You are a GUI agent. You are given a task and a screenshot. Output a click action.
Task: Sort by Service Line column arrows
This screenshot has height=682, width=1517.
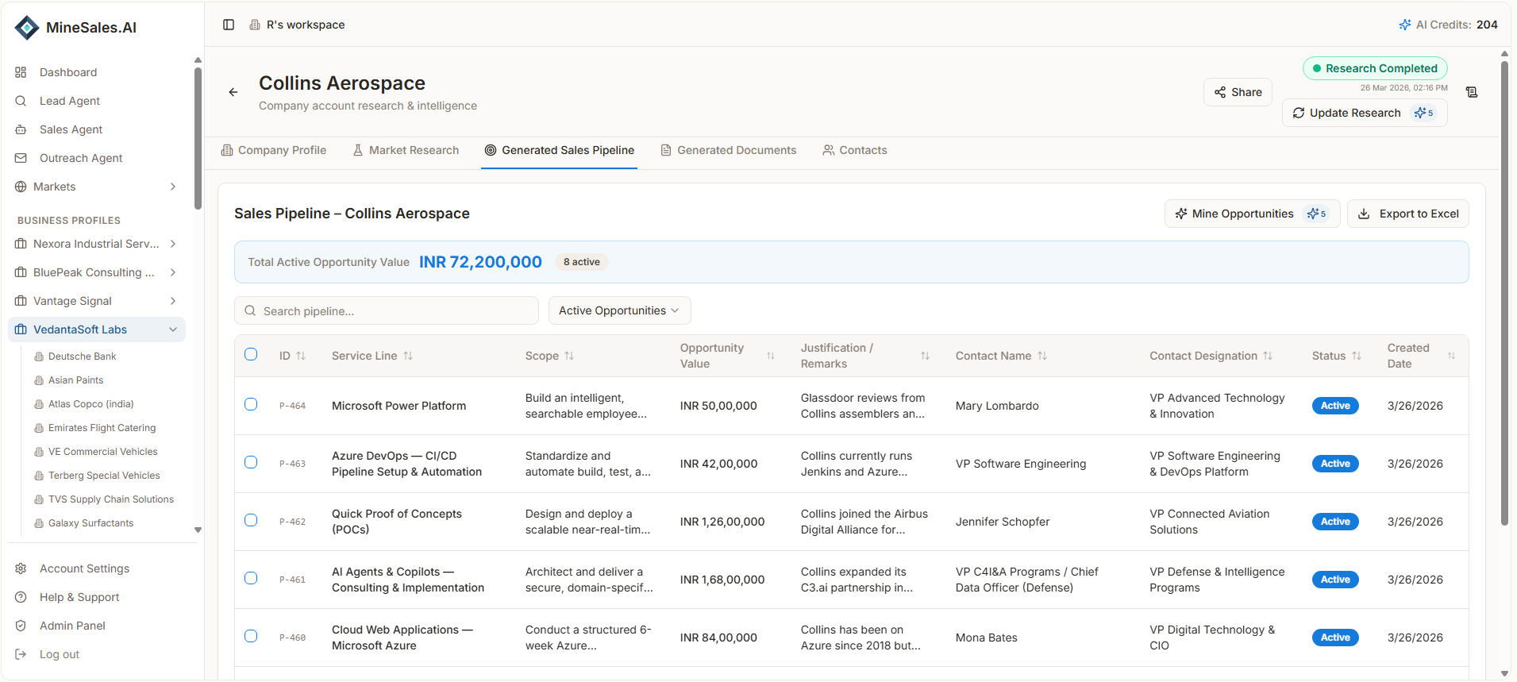point(408,356)
